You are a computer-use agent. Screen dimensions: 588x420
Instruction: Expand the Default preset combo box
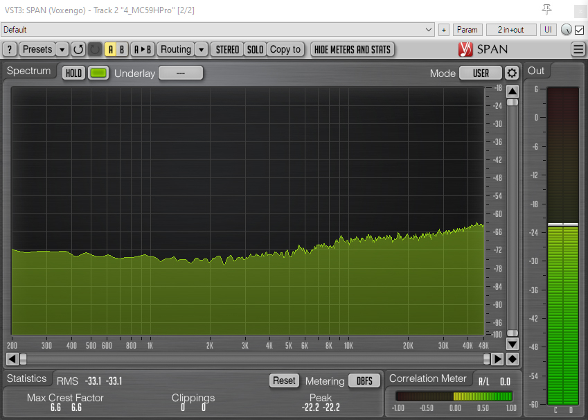[x=217, y=30]
